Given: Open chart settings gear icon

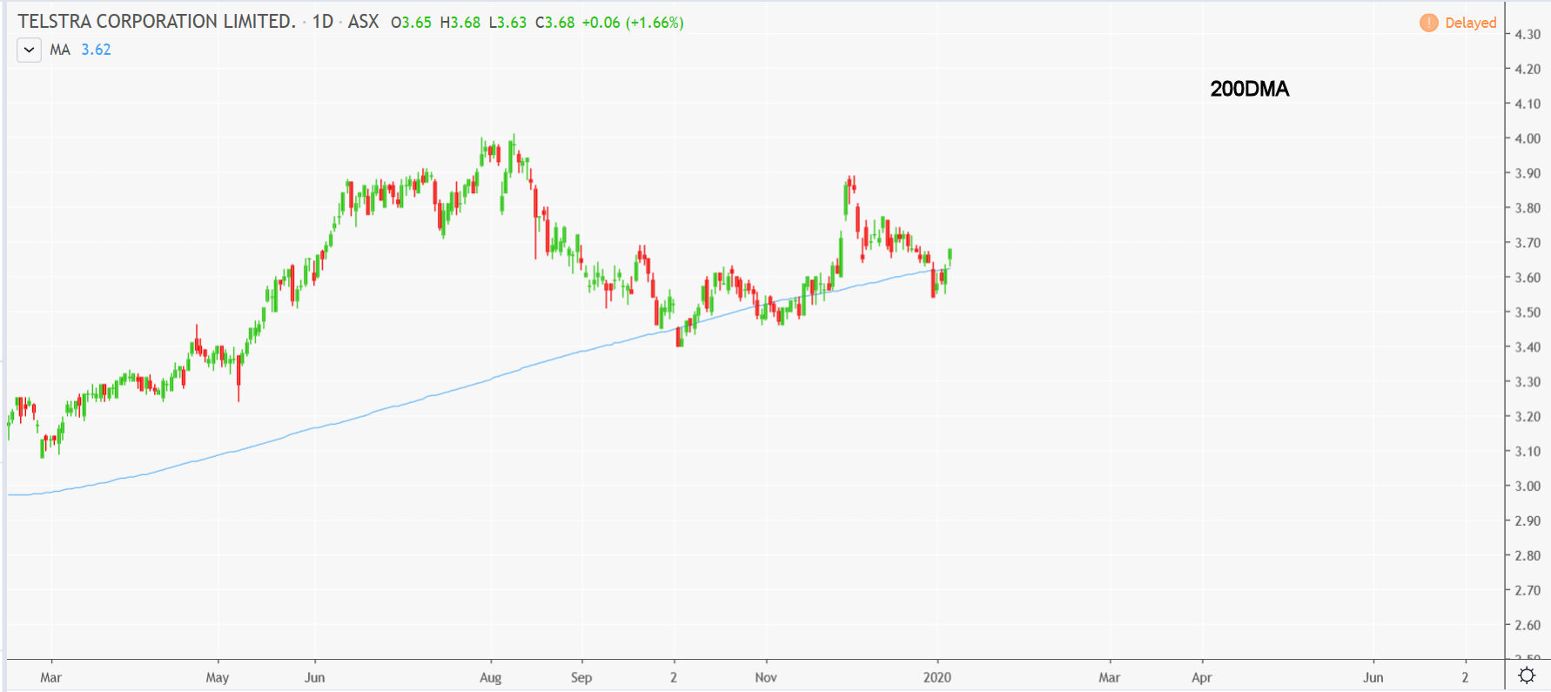Looking at the screenshot, I should (1527, 675).
